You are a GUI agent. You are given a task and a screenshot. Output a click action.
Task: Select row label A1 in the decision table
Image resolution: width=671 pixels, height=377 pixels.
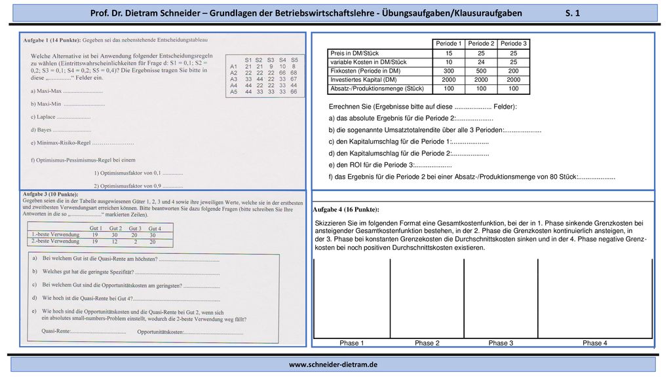234,67
